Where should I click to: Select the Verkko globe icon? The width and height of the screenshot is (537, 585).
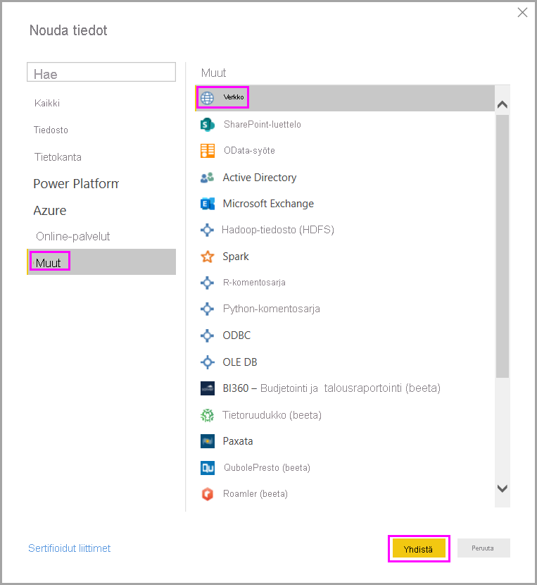[x=207, y=98]
